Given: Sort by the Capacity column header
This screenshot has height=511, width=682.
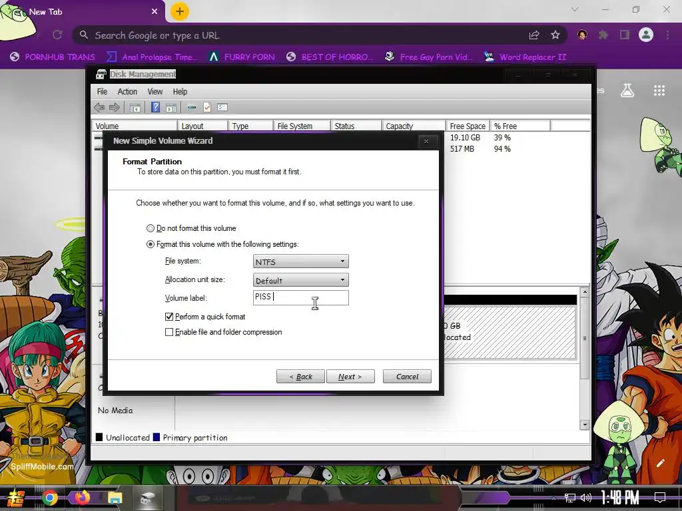Looking at the screenshot, I should coord(414,126).
